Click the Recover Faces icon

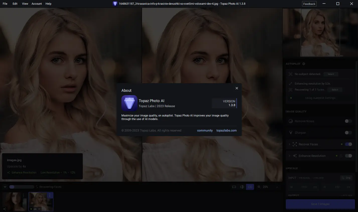[x=295, y=144]
